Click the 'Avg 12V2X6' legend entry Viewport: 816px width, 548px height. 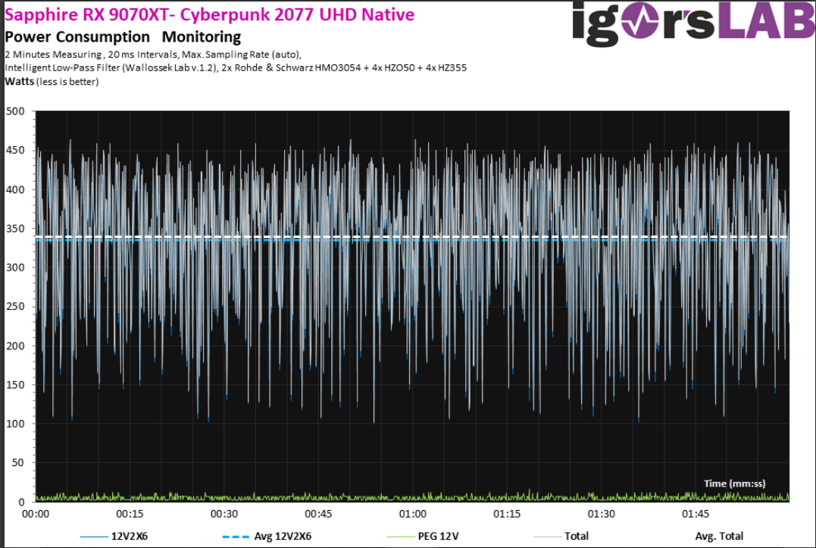pyautogui.click(x=267, y=536)
